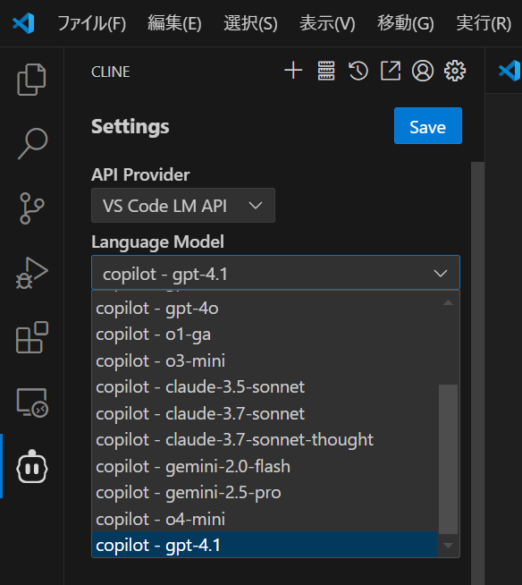
Task: Open the 編集(E) menu
Action: [x=174, y=23]
